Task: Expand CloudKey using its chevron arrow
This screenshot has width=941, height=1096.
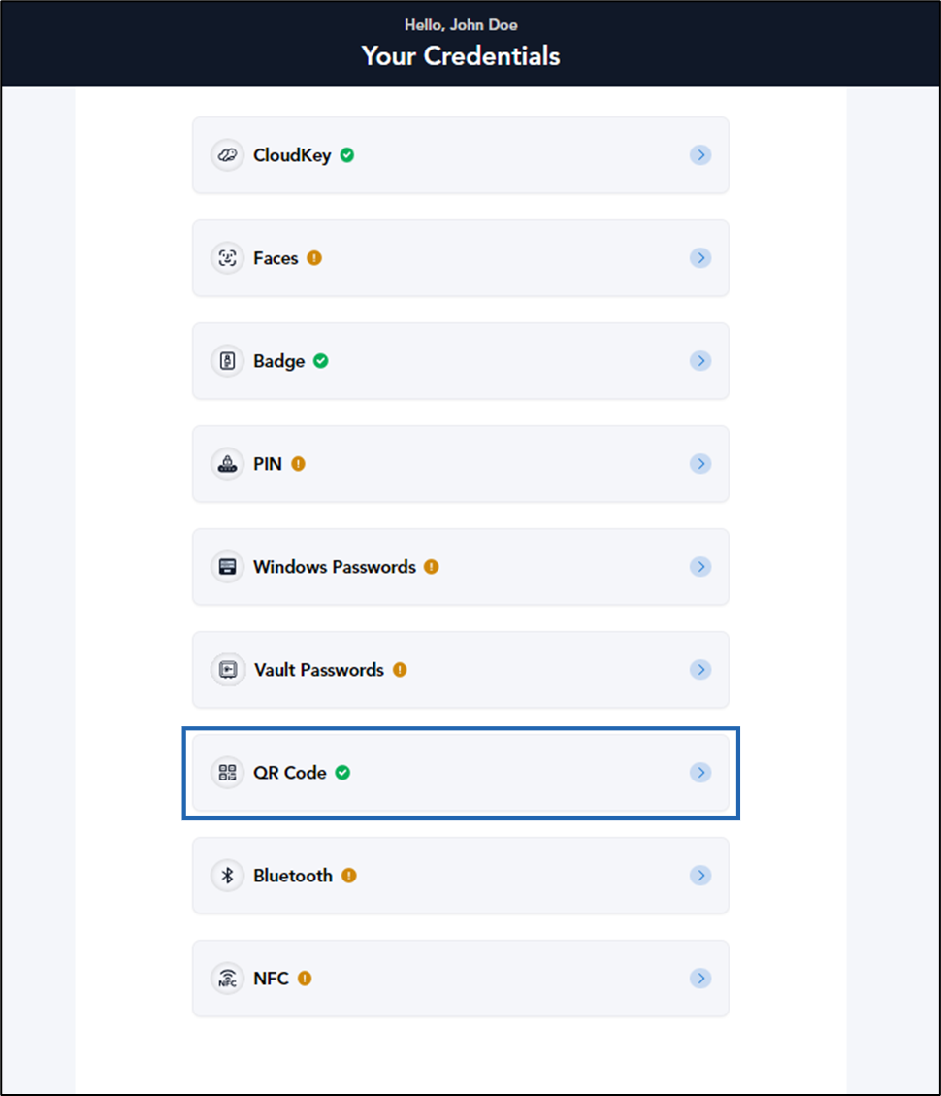Action: (700, 155)
